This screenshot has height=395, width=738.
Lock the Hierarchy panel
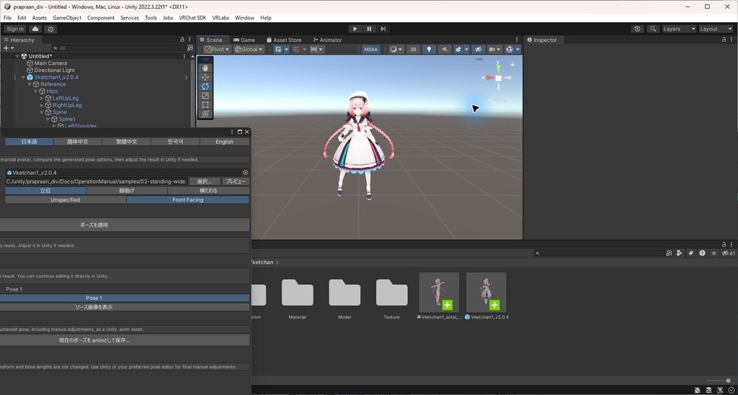182,40
